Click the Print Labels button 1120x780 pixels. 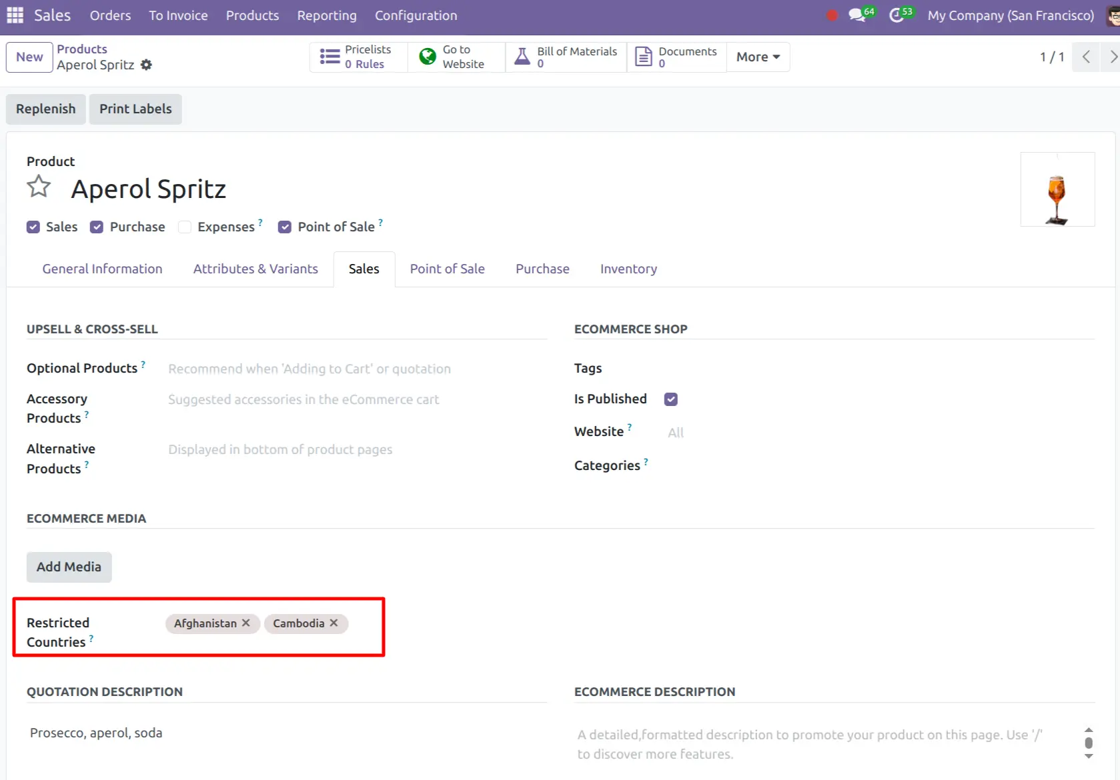(135, 109)
